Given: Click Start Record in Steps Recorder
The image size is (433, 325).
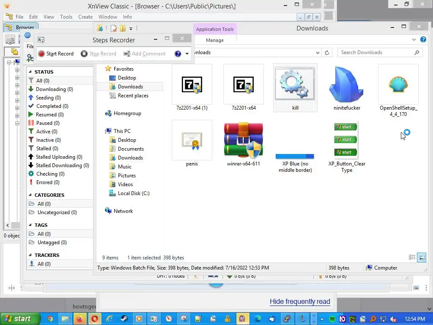Looking at the screenshot, I should (56, 54).
